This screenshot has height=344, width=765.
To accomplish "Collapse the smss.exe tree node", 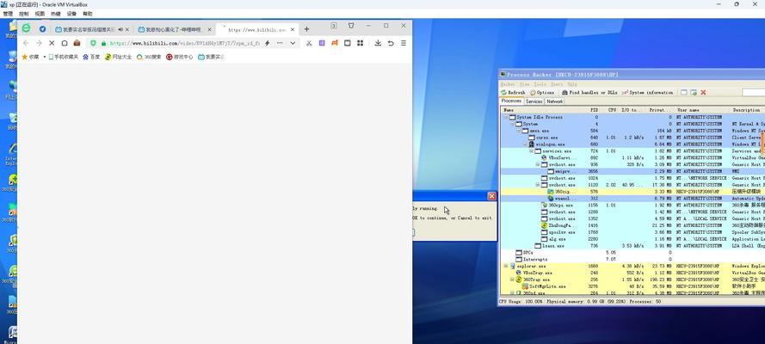I will (519, 131).
